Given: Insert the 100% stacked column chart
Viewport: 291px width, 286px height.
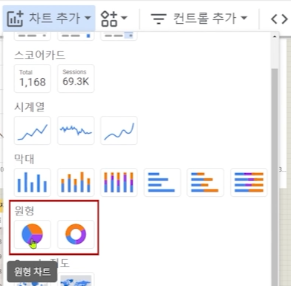Looking at the screenshot, I should click(119, 182).
